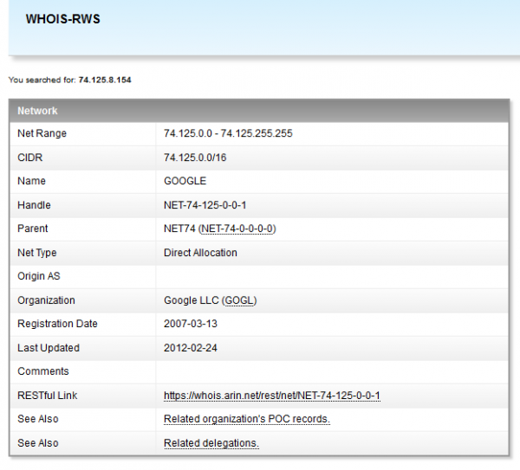Click the WHOIS-RWS page heading
Image resolution: width=520 pixels, height=470 pixels.
(x=62, y=19)
